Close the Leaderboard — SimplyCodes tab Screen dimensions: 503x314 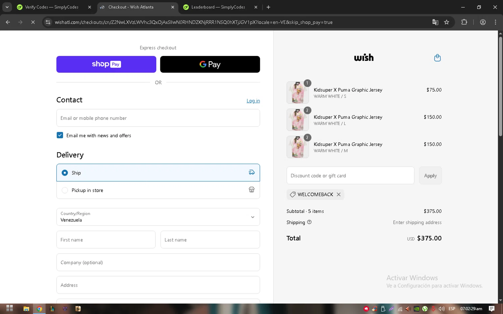[256, 7]
